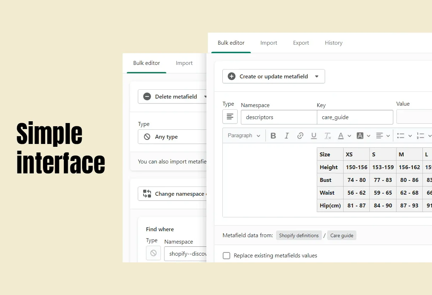The width and height of the screenshot is (432, 295).
Task: Click the 80 - 86 table cell
Action: [409, 180]
